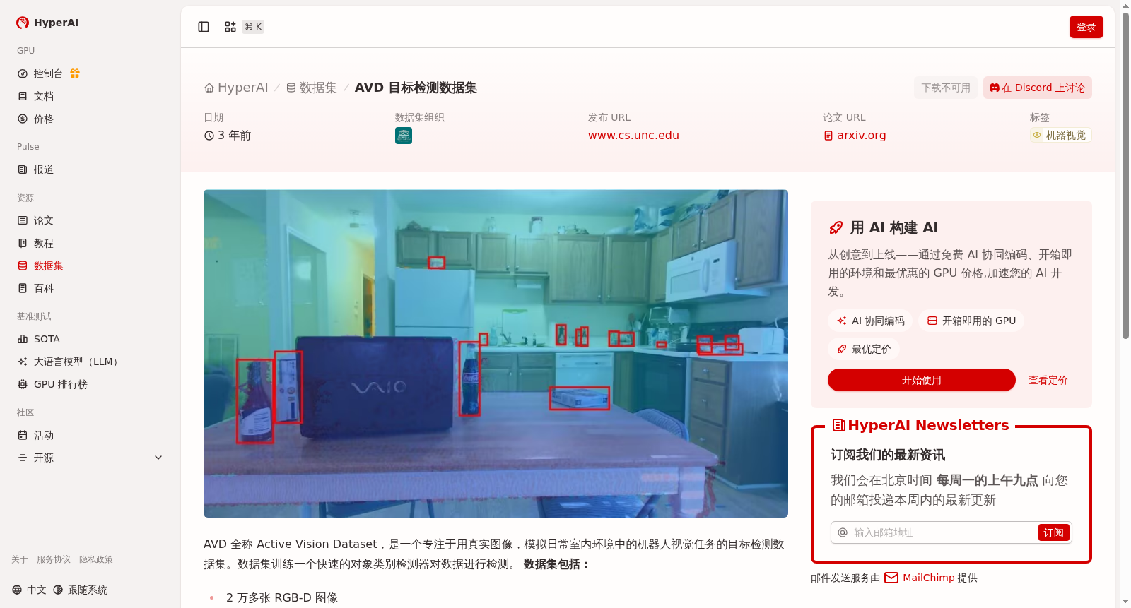
Task: Open 隐私政策 footer link
Action: (x=96, y=559)
